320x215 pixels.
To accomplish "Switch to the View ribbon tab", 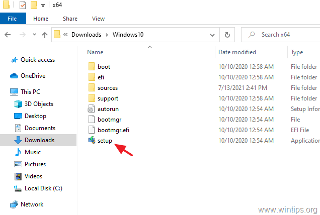I will [x=98, y=19].
